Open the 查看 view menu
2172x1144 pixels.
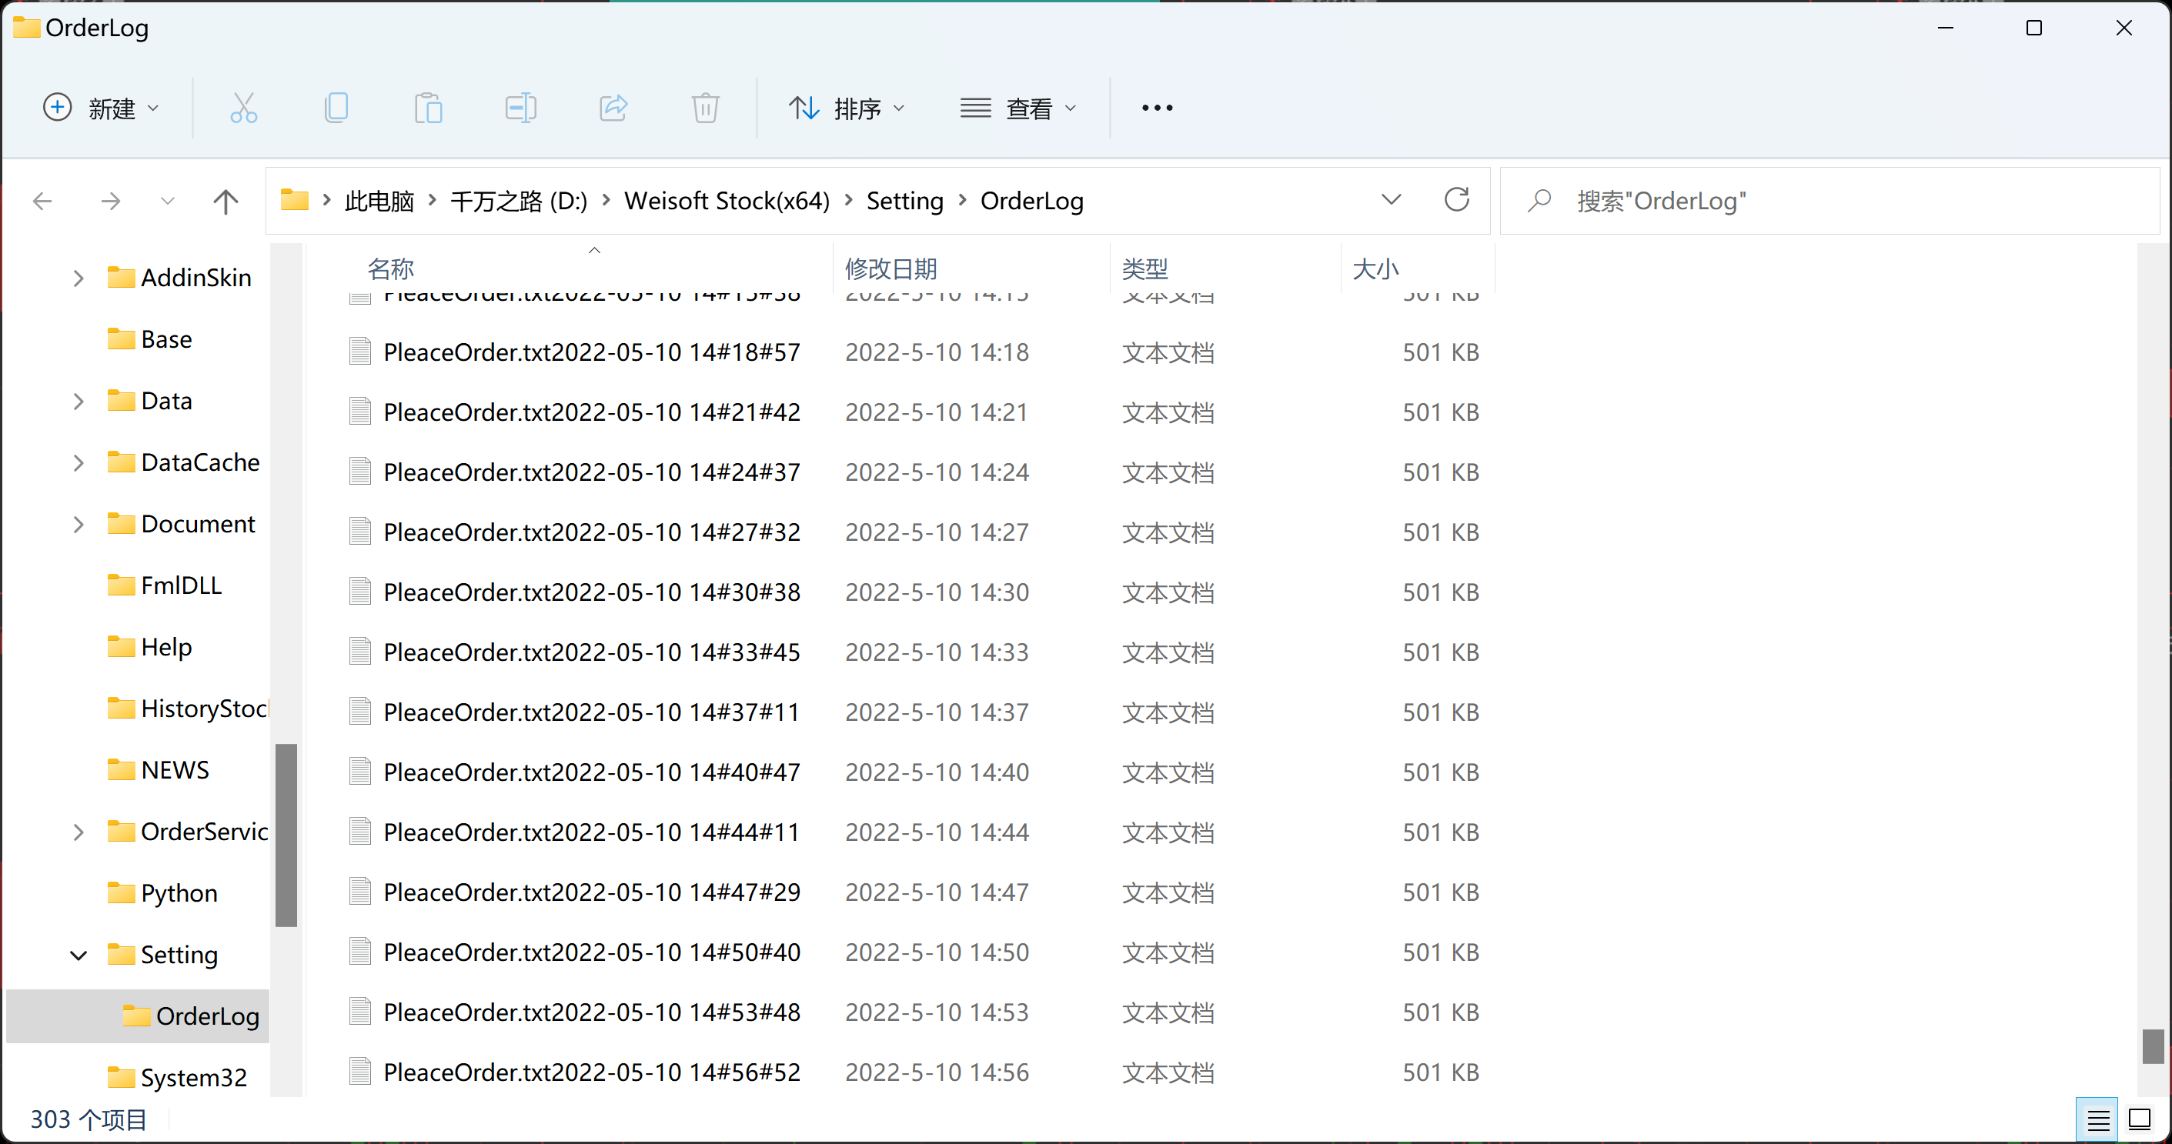1018,108
